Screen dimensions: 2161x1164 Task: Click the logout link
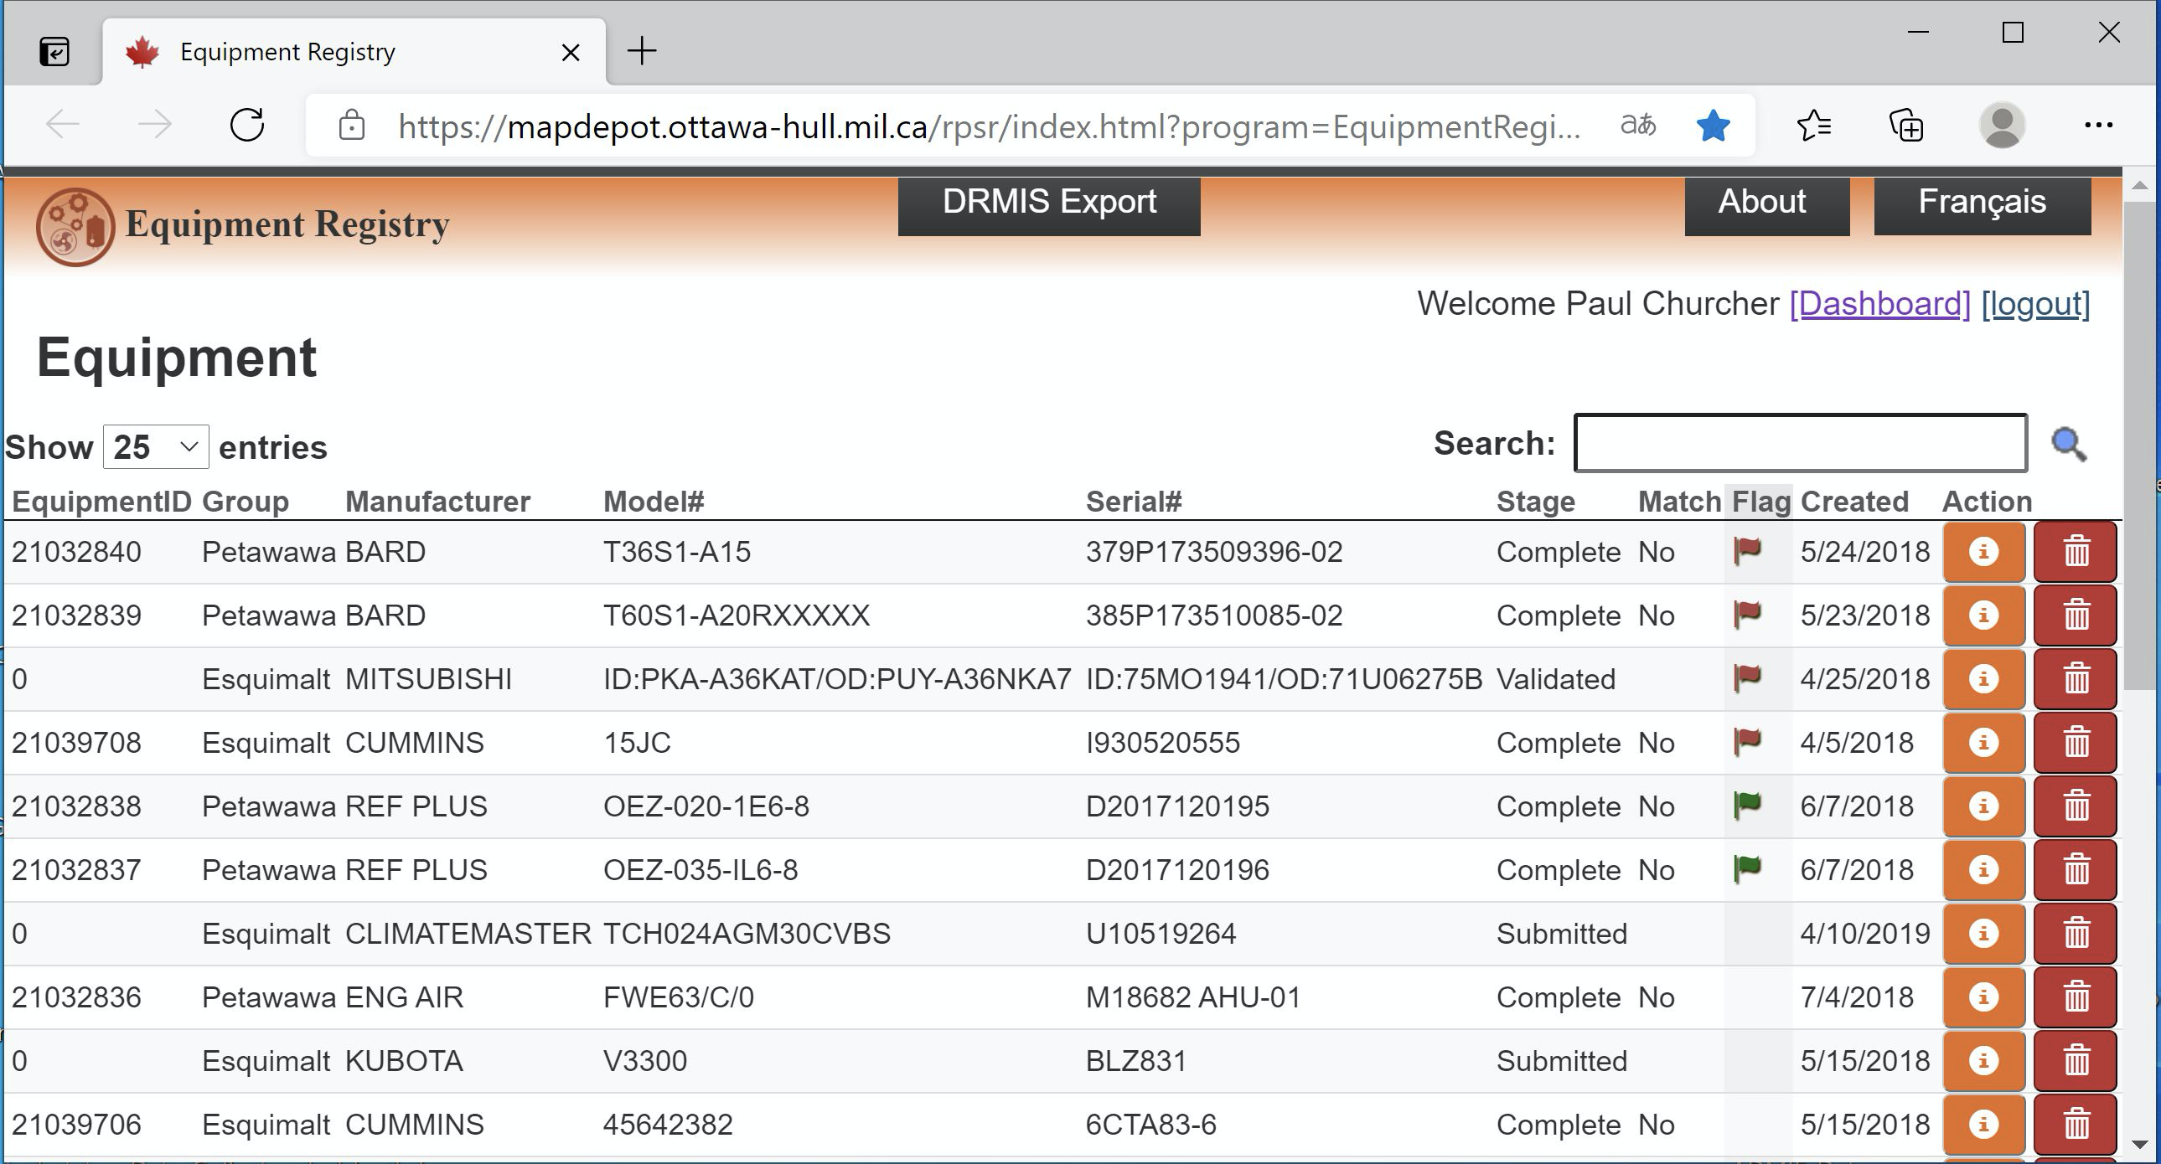pyautogui.click(x=2035, y=304)
